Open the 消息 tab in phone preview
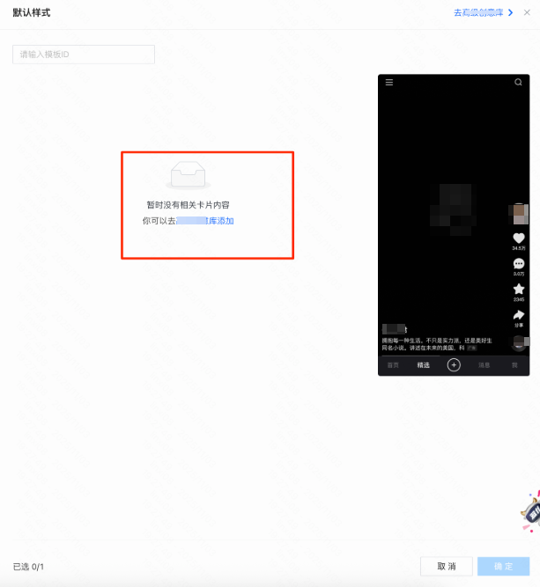The width and height of the screenshot is (540, 587). pyautogui.click(x=484, y=364)
